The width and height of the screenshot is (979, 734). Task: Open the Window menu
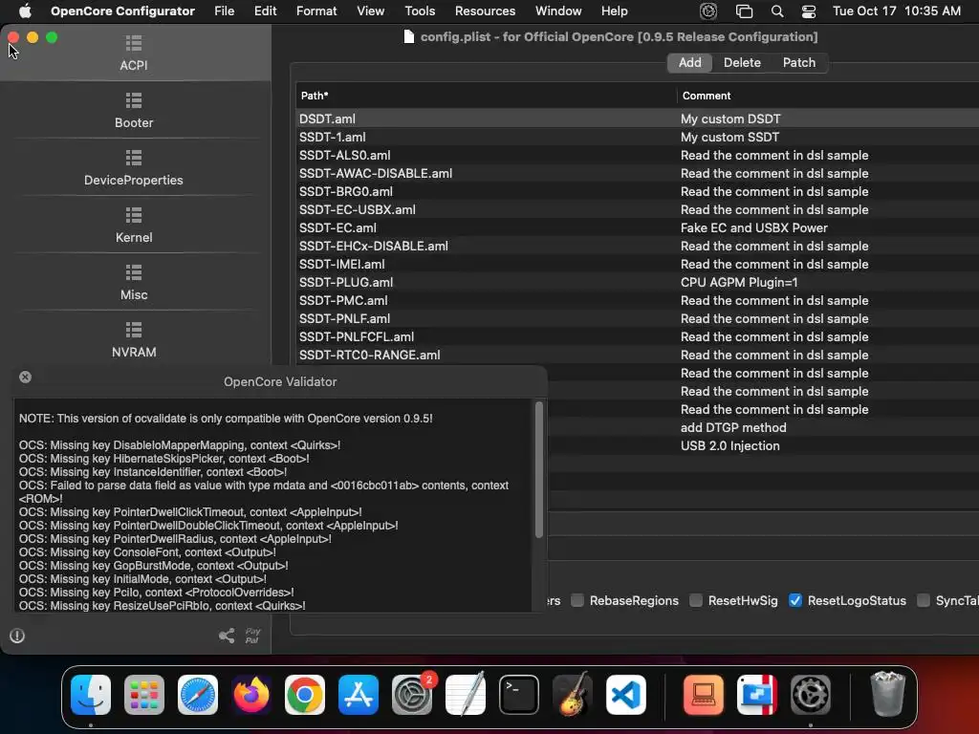point(558,11)
